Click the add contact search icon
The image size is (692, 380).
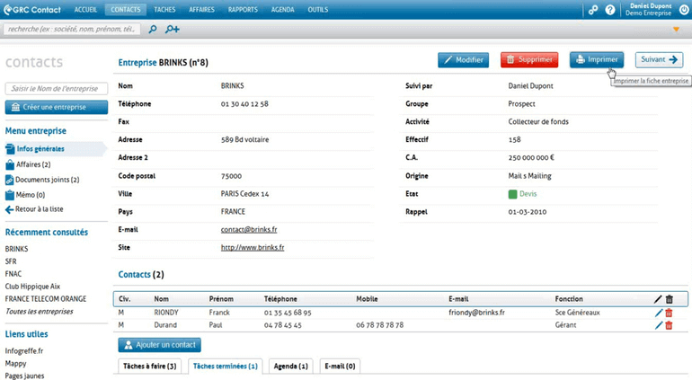[x=173, y=29]
